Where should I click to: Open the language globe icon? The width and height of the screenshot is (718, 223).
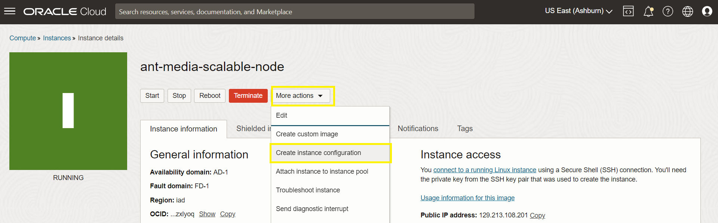click(x=688, y=11)
